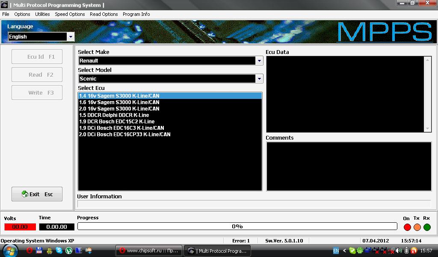Open Skype from the quick launch bar
The height and width of the screenshot is (257, 438).
(59, 251)
